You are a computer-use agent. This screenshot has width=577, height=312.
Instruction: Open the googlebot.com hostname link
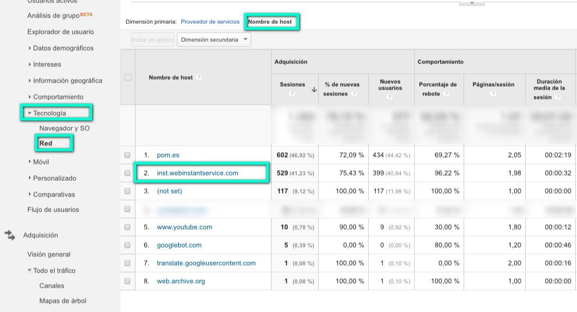pyautogui.click(x=179, y=245)
